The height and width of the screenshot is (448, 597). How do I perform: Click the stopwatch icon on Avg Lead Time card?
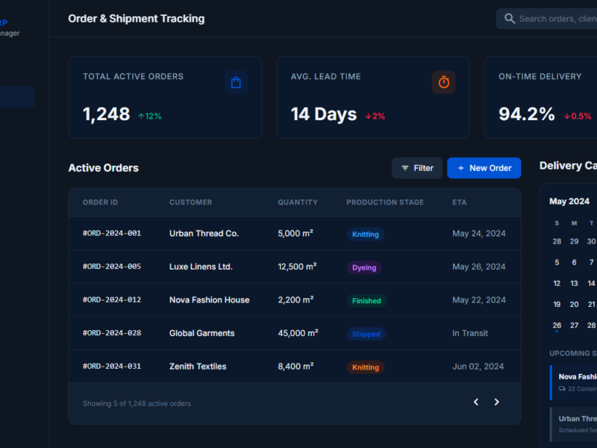(x=444, y=82)
